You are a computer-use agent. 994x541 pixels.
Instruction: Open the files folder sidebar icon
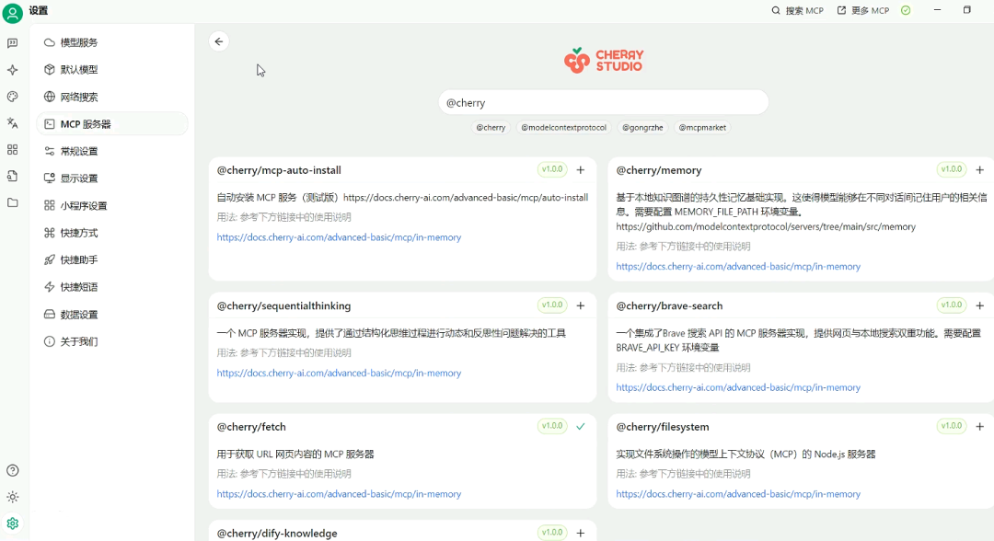pyautogui.click(x=13, y=202)
